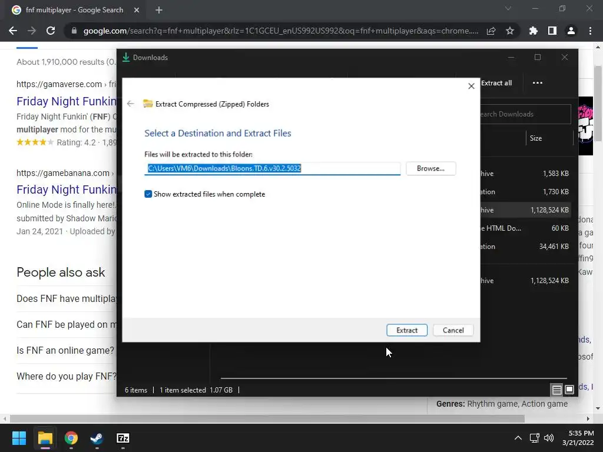Open Chrome tab search chevron
603x452 pixels.
coord(508,8)
